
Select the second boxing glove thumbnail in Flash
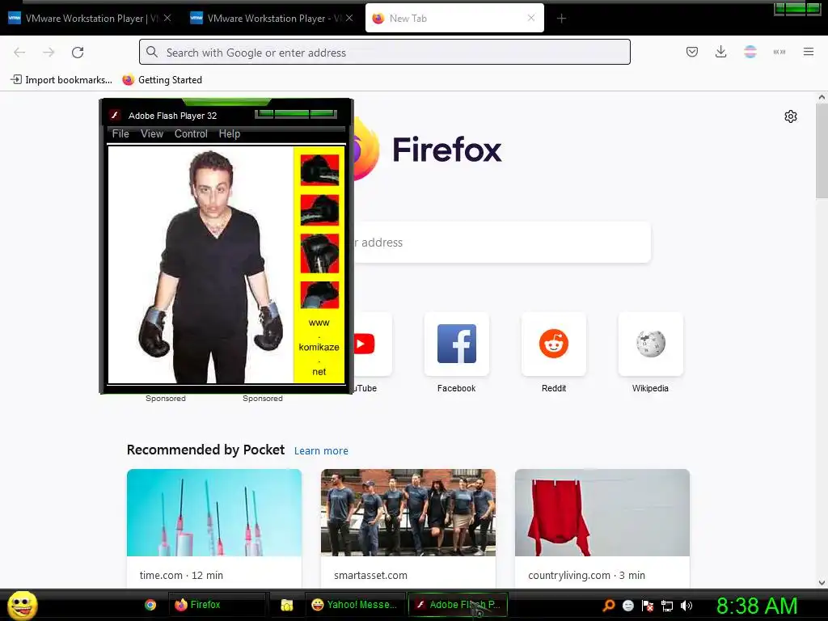click(x=319, y=210)
